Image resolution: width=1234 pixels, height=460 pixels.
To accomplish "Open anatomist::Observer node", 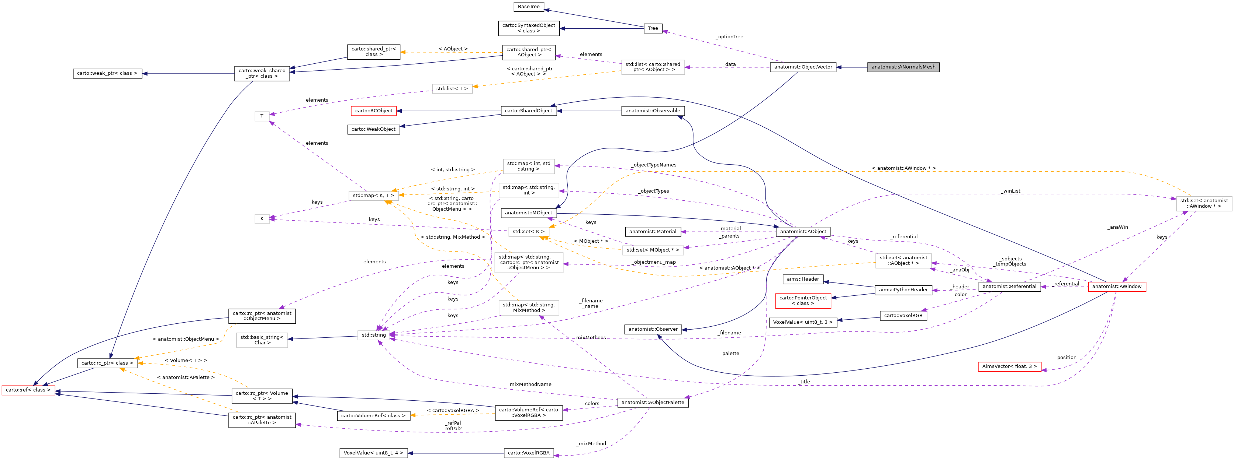I will pyautogui.click(x=653, y=330).
